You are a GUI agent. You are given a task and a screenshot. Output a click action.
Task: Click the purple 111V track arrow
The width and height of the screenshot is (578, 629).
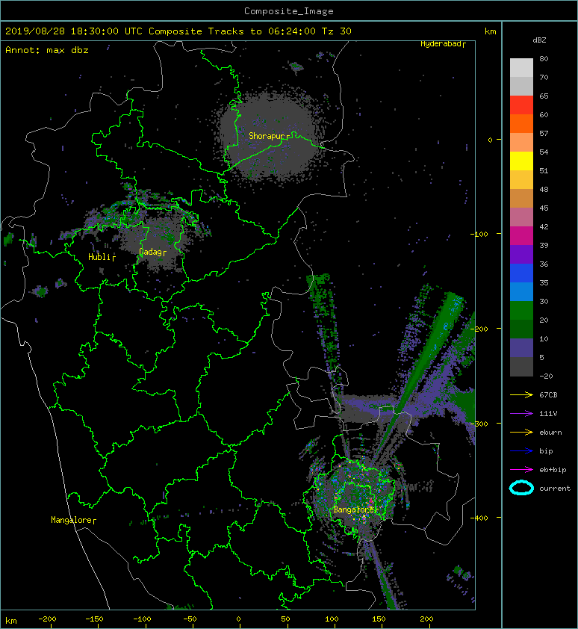(521, 414)
